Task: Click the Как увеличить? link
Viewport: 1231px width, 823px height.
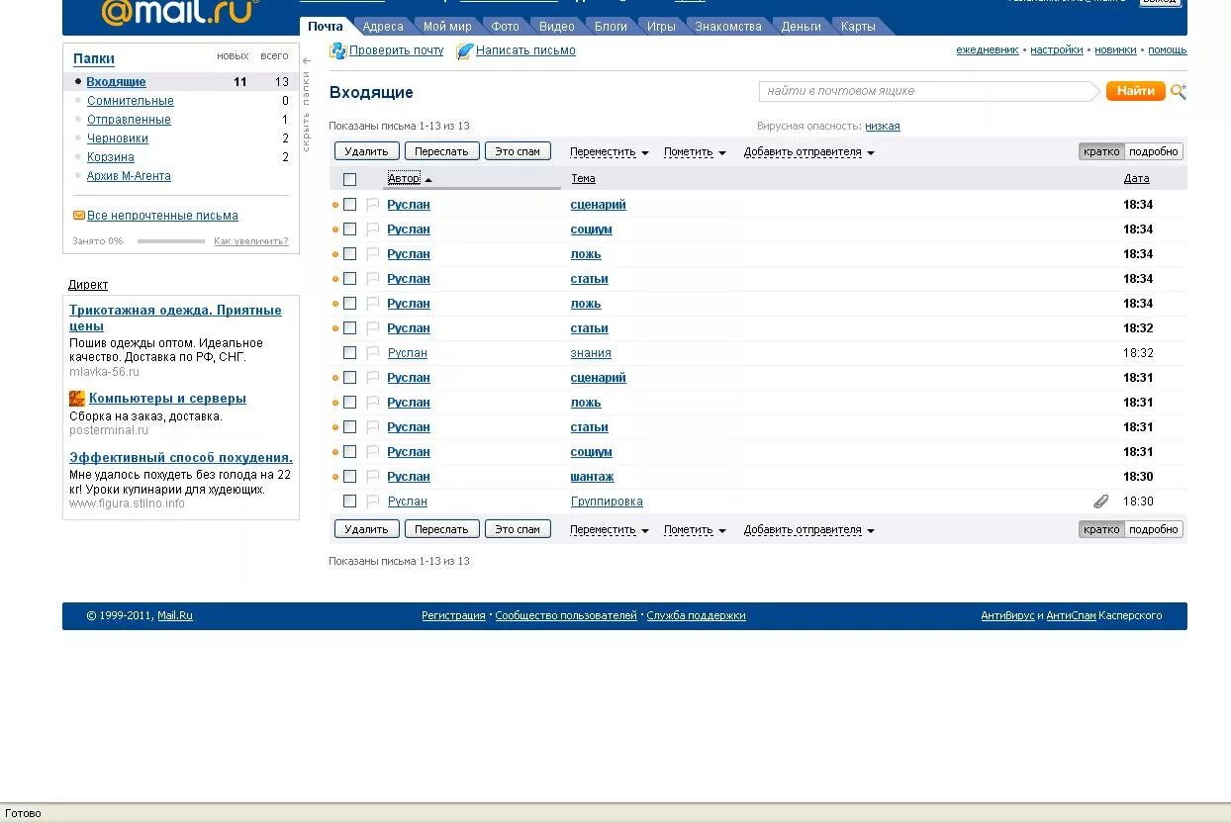Action: 251,241
